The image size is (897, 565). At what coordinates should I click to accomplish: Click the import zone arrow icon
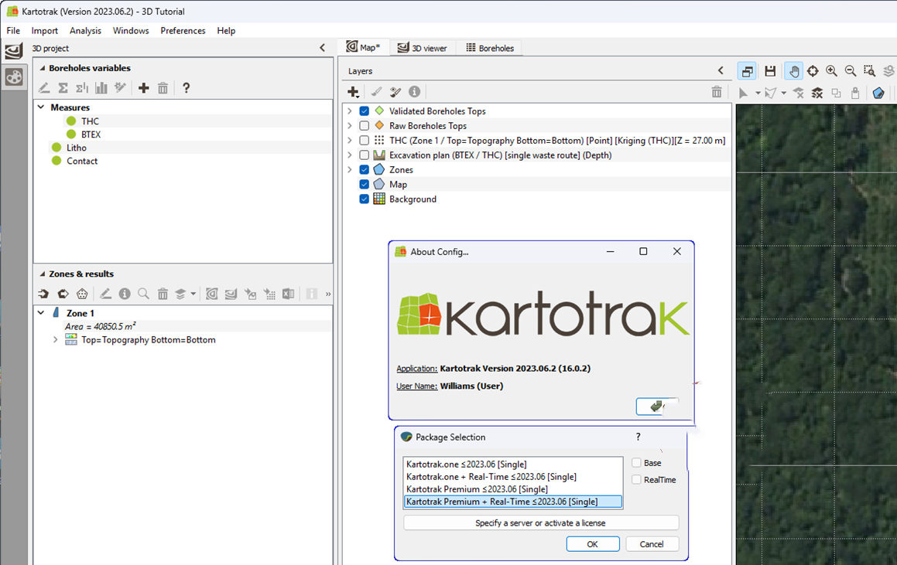coord(43,294)
